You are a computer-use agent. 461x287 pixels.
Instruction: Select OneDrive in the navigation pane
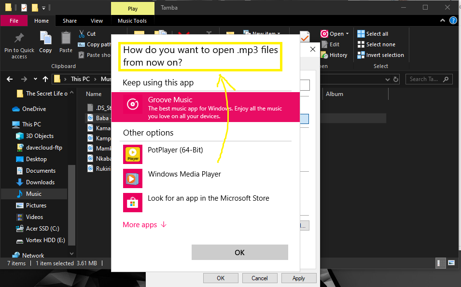[29, 109]
